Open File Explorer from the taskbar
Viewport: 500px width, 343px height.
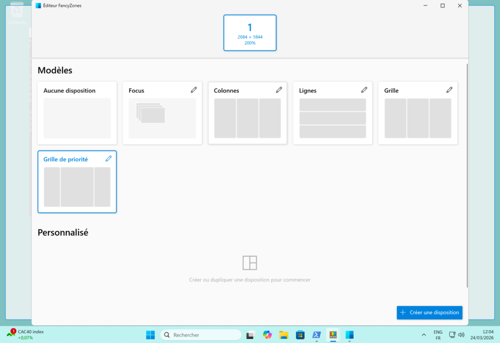tap(284, 335)
